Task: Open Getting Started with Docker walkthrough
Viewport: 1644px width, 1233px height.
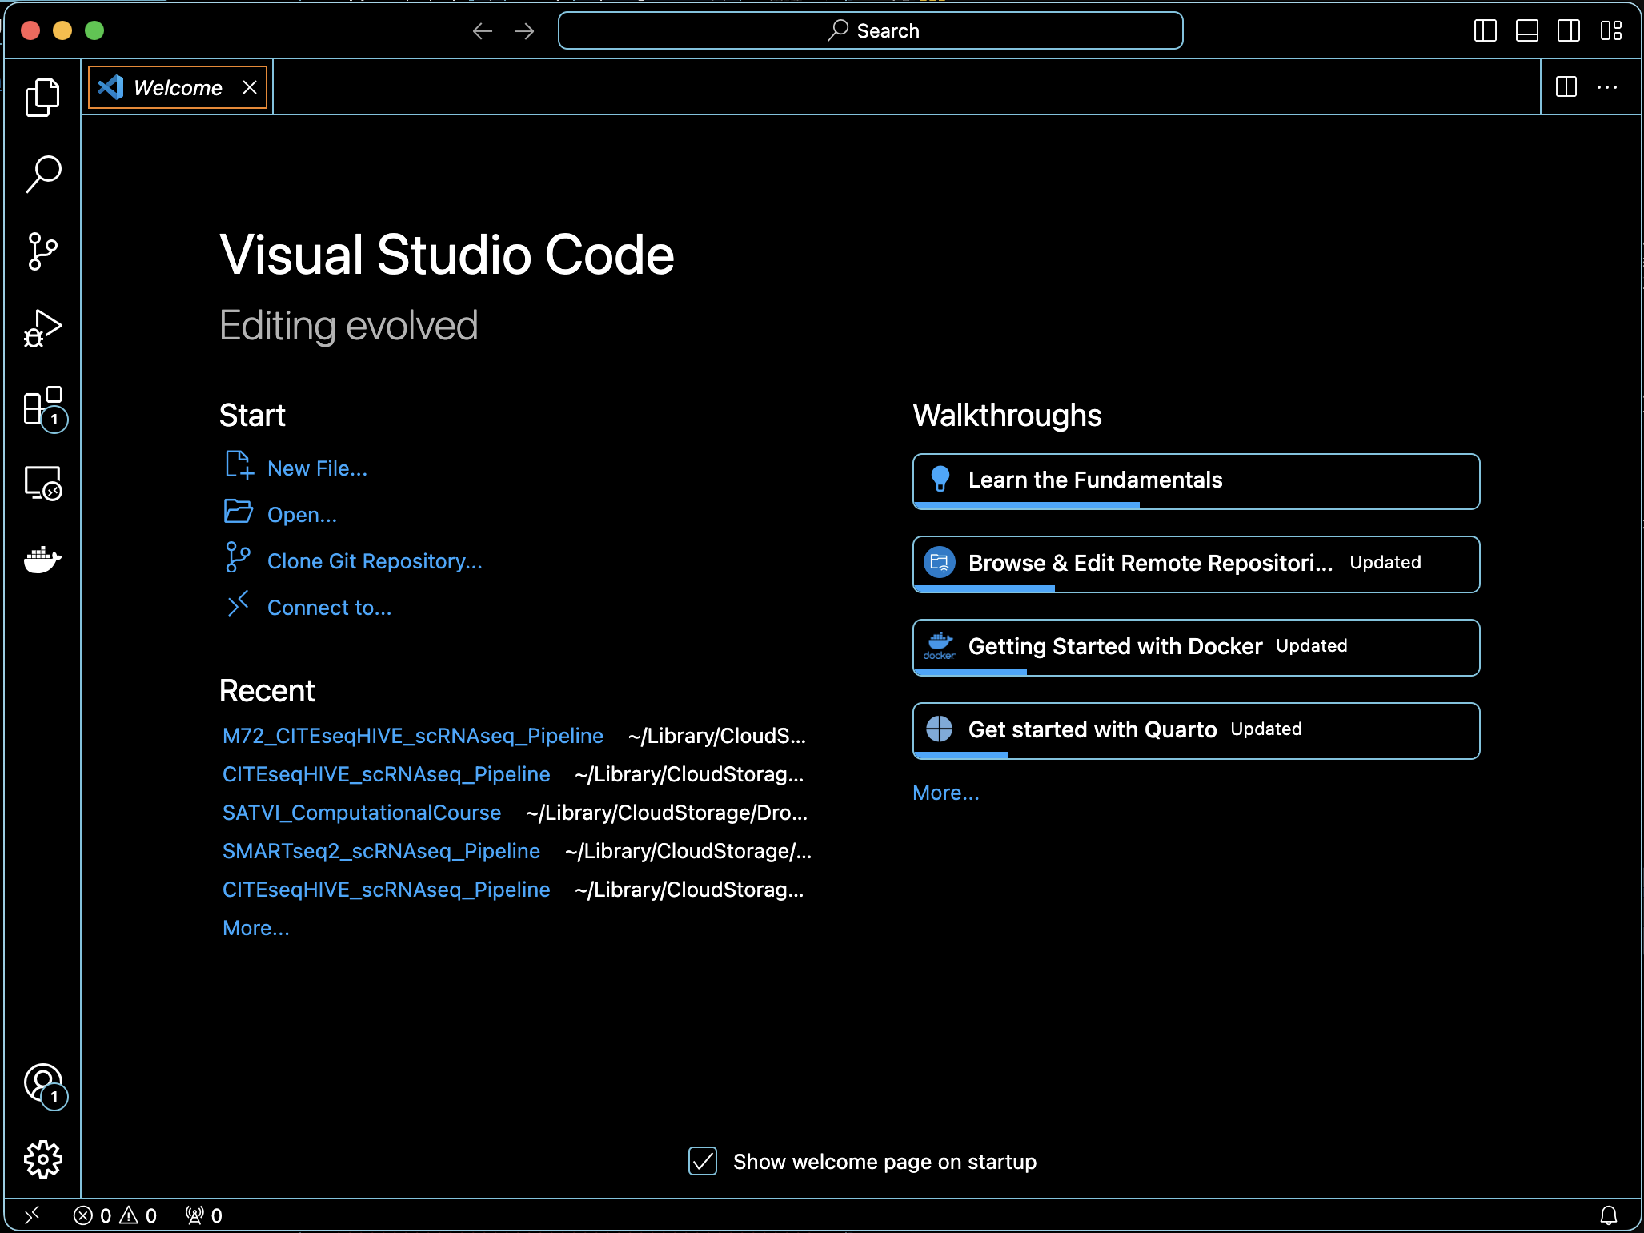Action: (1197, 648)
